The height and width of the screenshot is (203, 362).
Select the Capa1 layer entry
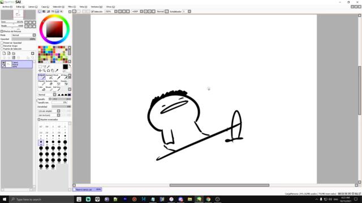coord(17,64)
